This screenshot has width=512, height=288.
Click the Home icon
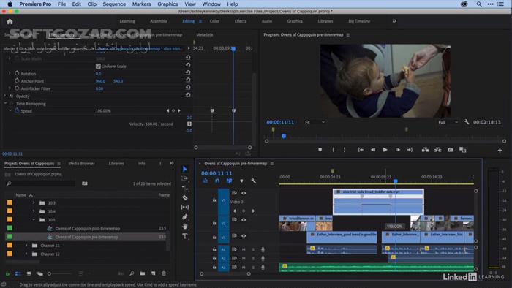pyautogui.click(x=10, y=21)
